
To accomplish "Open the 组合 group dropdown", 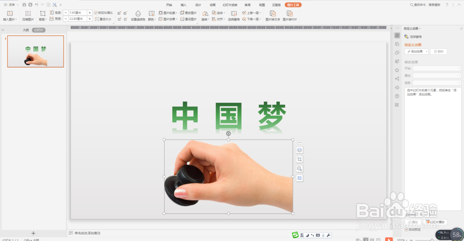I will point(219,12).
